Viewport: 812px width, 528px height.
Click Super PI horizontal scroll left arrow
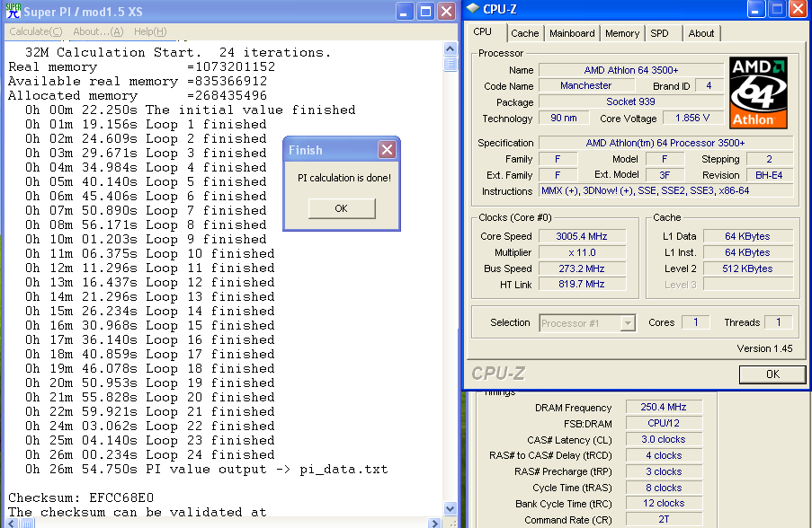[13, 524]
